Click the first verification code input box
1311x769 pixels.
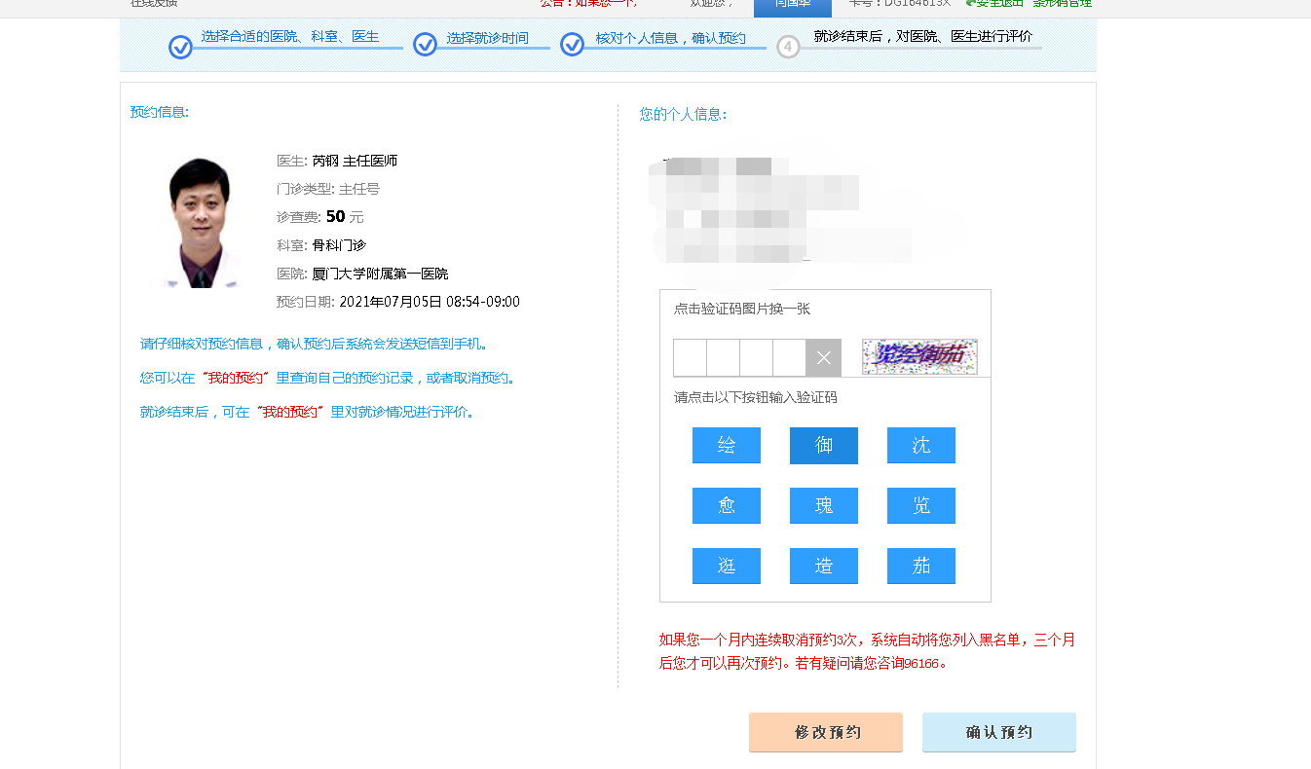pos(690,358)
